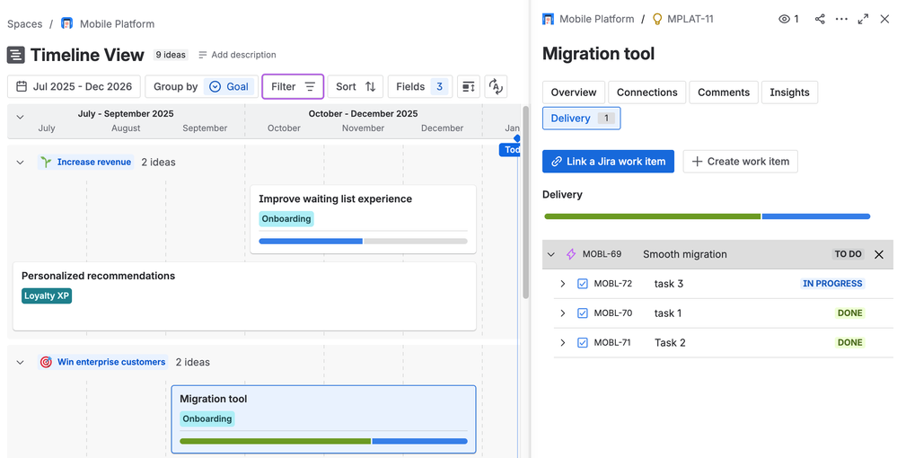The height and width of the screenshot is (458, 897).
Task: Switch to the Connections tab
Action: point(647,92)
